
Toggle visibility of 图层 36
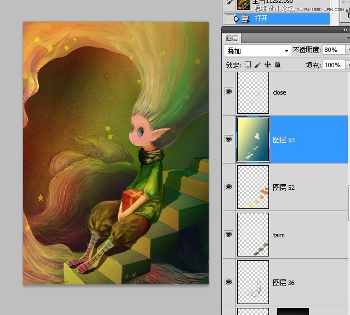228,282
